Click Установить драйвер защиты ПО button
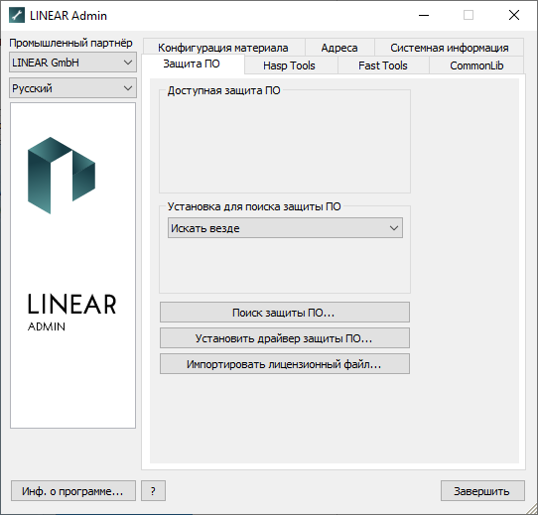The image size is (538, 515). coord(285,338)
